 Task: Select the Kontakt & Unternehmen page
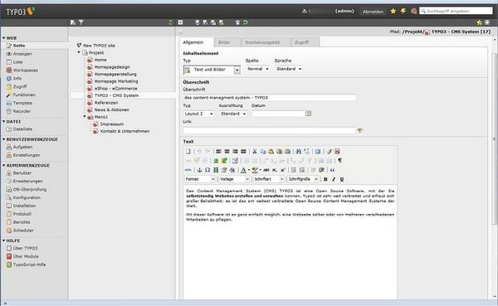coord(124,131)
